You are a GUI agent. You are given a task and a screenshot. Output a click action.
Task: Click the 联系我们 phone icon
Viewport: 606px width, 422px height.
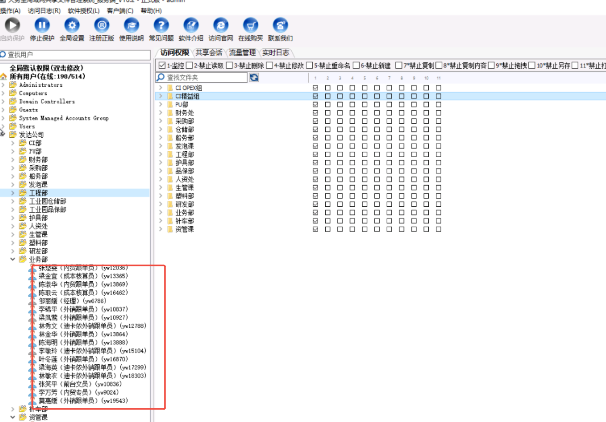(x=280, y=26)
